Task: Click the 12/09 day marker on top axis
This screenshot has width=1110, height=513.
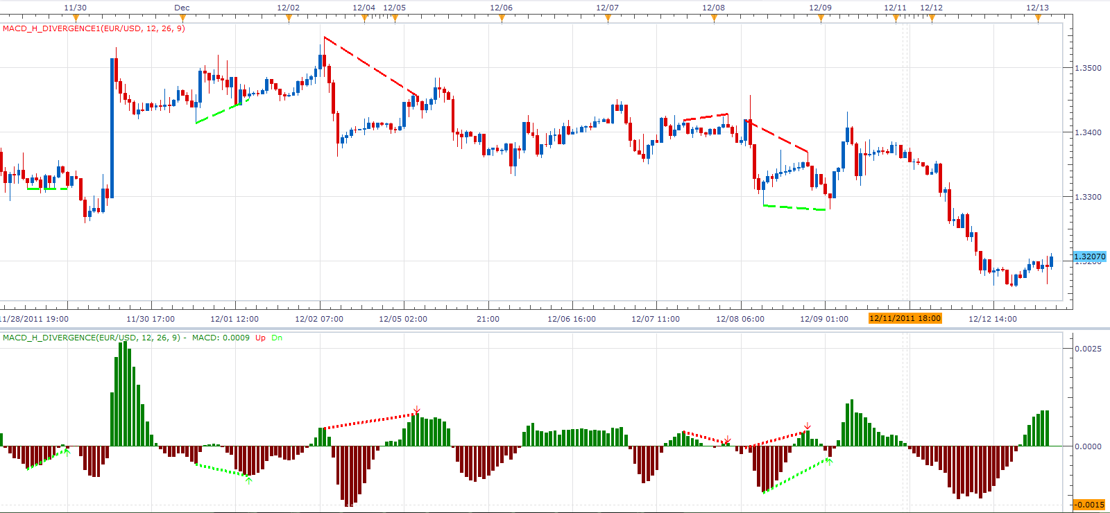Action: point(821,8)
